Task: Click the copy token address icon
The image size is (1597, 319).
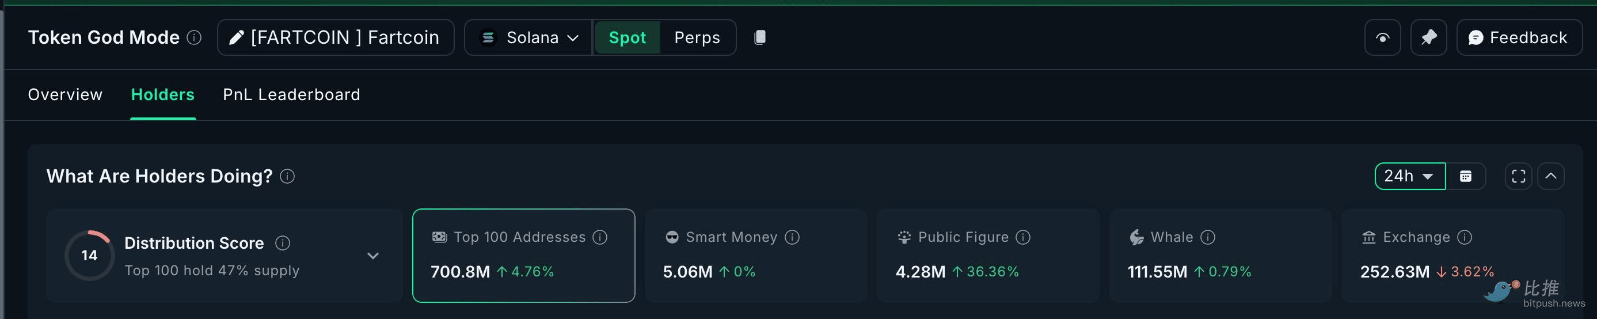Action: tap(759, 38)
